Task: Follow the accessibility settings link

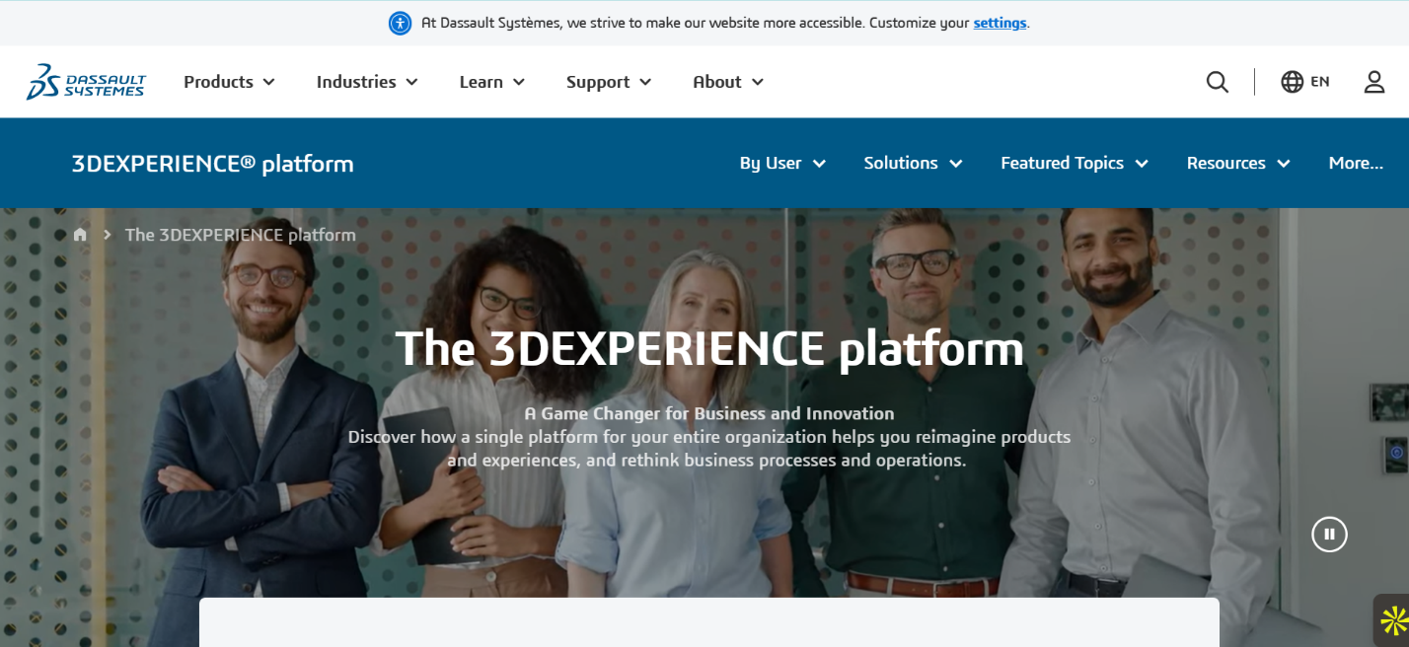Action: click(1000, 23)
